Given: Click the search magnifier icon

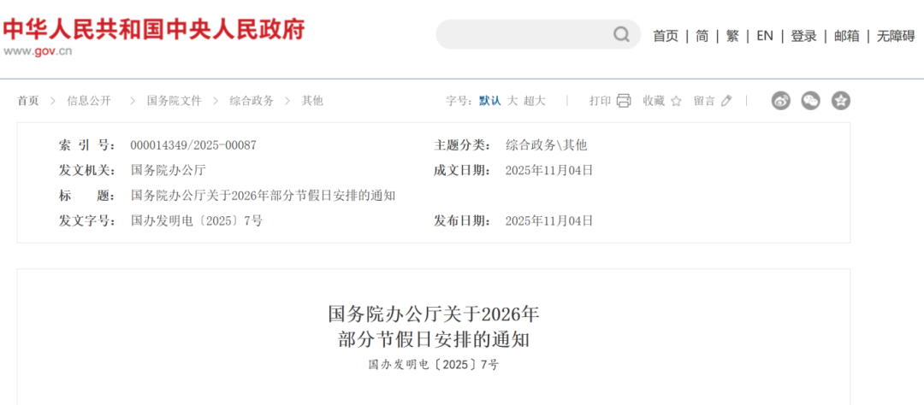Looking at the screenshot, I should (x=621, y=34).
